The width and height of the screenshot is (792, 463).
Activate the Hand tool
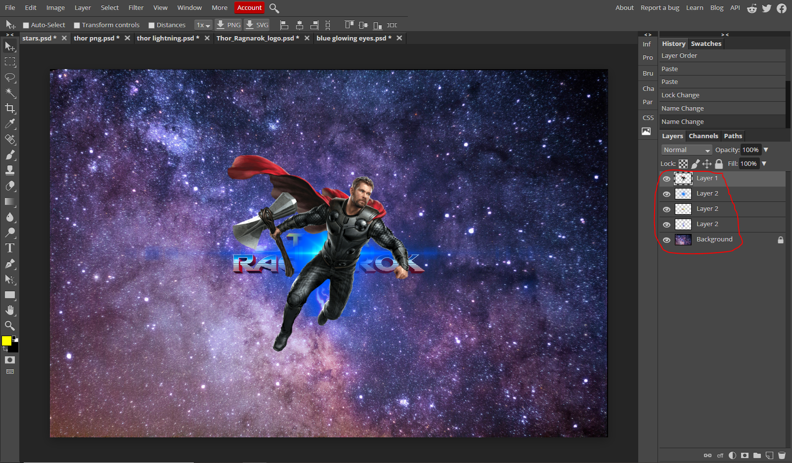click(x=10, y=310)
